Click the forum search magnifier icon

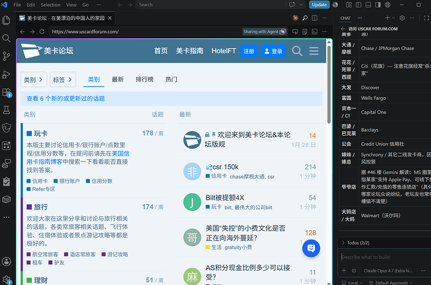[x=297, y=51]
